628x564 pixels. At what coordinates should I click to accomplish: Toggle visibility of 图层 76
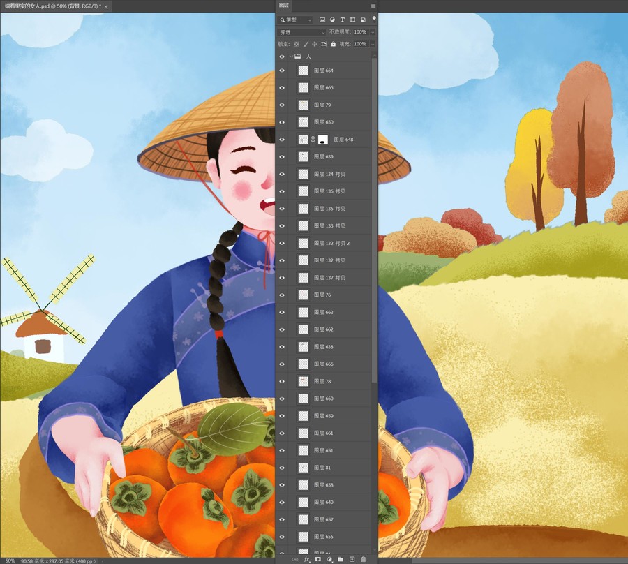282,295
